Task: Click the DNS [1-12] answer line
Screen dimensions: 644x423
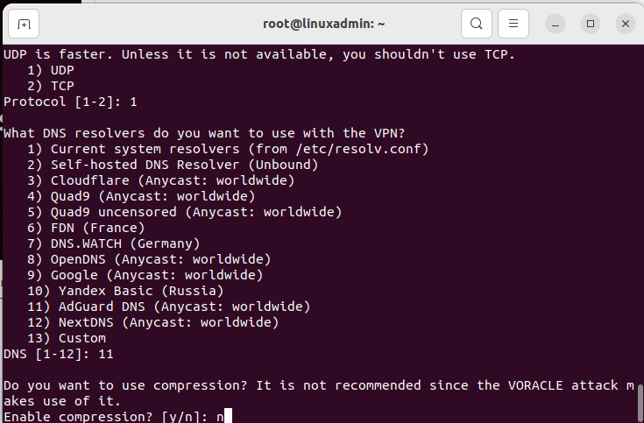Action: (59, 354)
